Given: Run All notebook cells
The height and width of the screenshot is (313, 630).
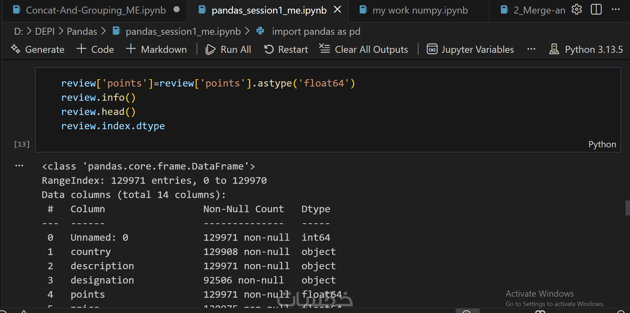Looking at the screenshot, I should point(228,49).
